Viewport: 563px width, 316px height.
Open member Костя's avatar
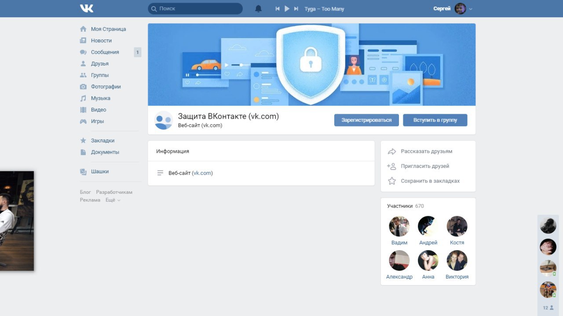pyautogui.click(x=457, y=226)
